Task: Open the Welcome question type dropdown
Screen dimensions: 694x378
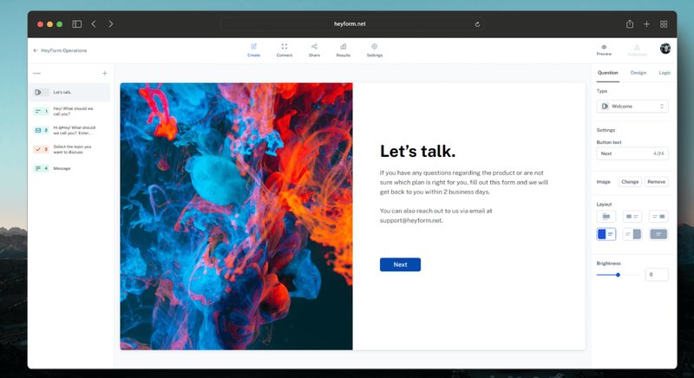Action: click(632, 106)
